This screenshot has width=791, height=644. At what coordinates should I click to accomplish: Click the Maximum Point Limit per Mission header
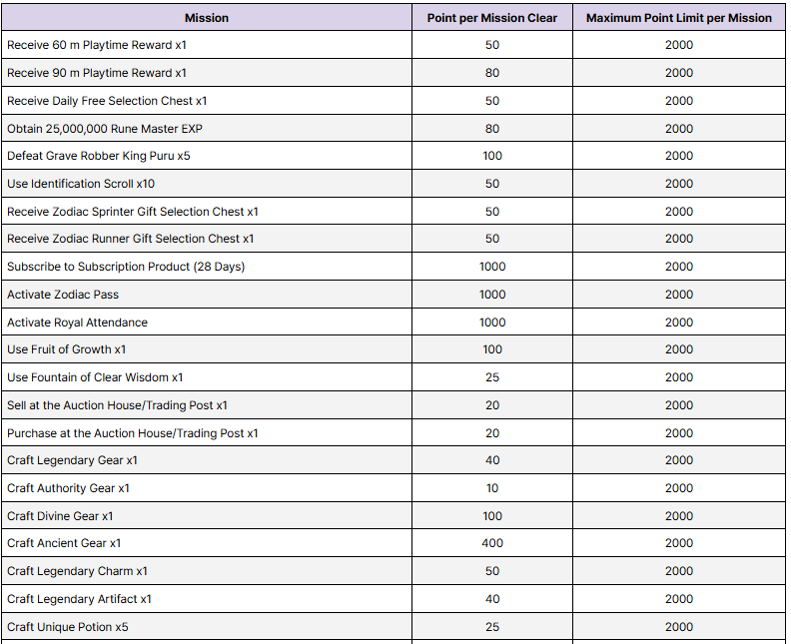(x=678, y=18)
